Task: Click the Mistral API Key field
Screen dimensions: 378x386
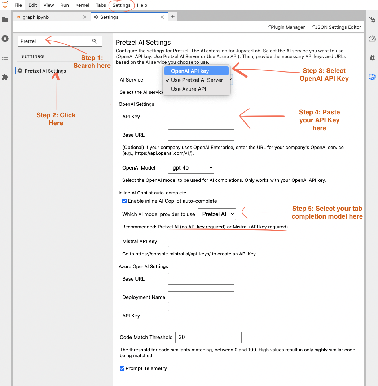Action: point(201,241)
